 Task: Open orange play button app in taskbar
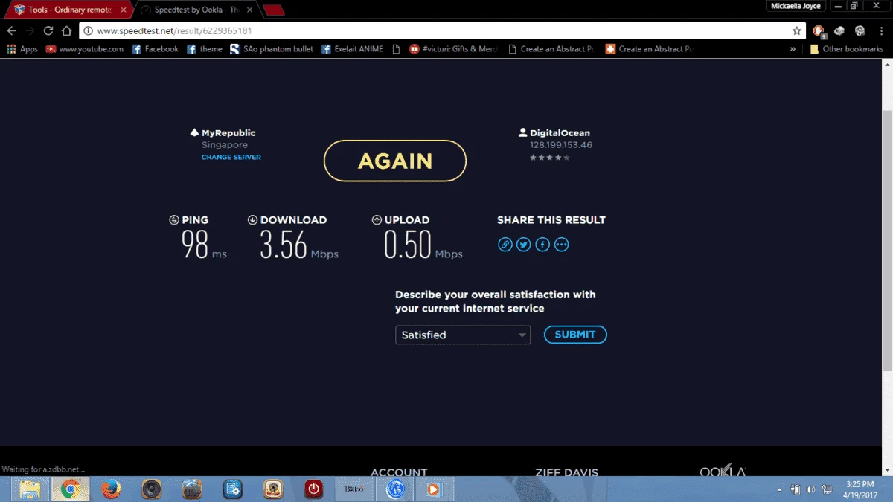[433, 489]
